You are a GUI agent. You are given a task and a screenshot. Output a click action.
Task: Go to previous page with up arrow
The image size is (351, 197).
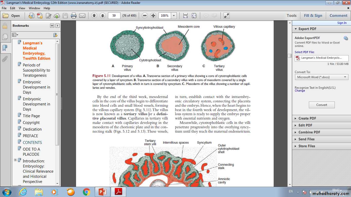(94, 16)
